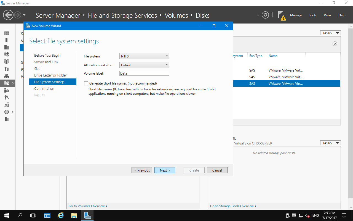The height and width of the screenshot is (221, 353).
Task: Refresh Server Manager with circular arrows icon
Action: coord(265,15)
